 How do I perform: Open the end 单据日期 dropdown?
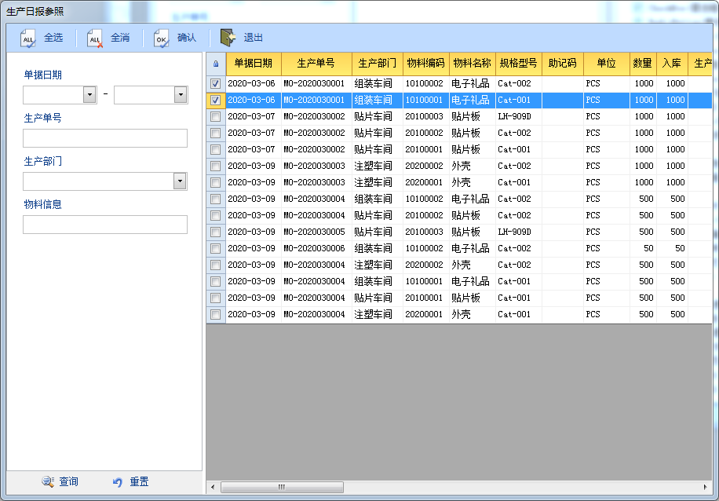pyautogui.click(x=181, y=95)
